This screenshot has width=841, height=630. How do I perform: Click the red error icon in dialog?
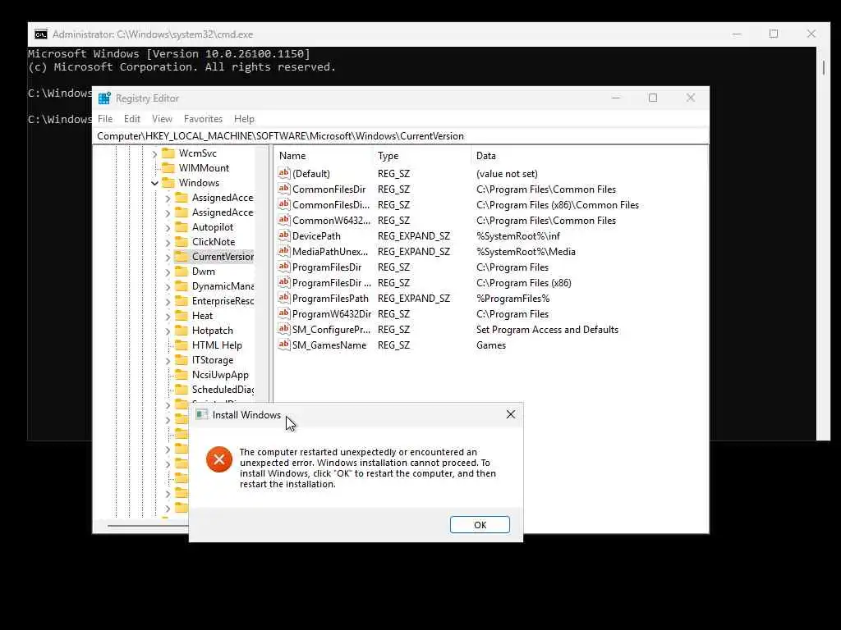click(218, 459)
